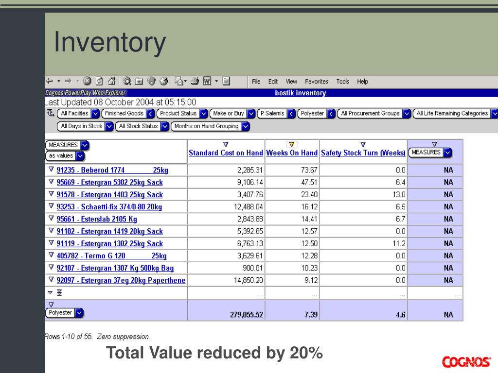
Task: Click the Stop loading icon
Action: tap(87, 81)
